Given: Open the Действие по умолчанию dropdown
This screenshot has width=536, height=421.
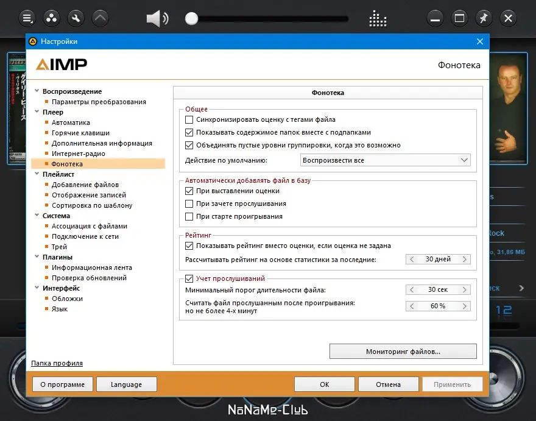Looking at the screenshot, I should [385, 160].
